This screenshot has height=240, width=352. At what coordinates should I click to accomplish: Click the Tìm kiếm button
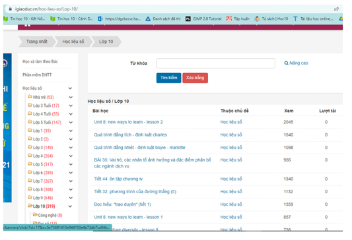pos(168,78)
